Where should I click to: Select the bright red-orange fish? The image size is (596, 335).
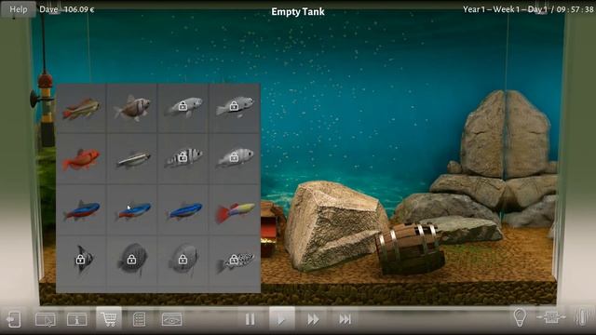pos(81,159)
